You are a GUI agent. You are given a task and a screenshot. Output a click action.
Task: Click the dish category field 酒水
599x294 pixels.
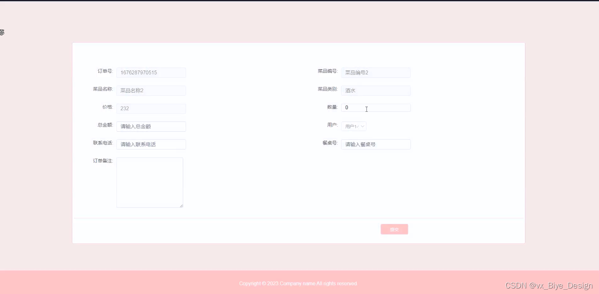coord(376,90)
